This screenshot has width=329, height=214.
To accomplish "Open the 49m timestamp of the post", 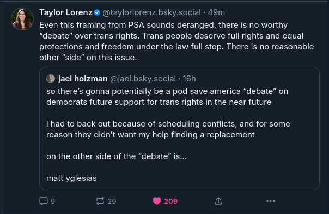I will tap(216, 12).
